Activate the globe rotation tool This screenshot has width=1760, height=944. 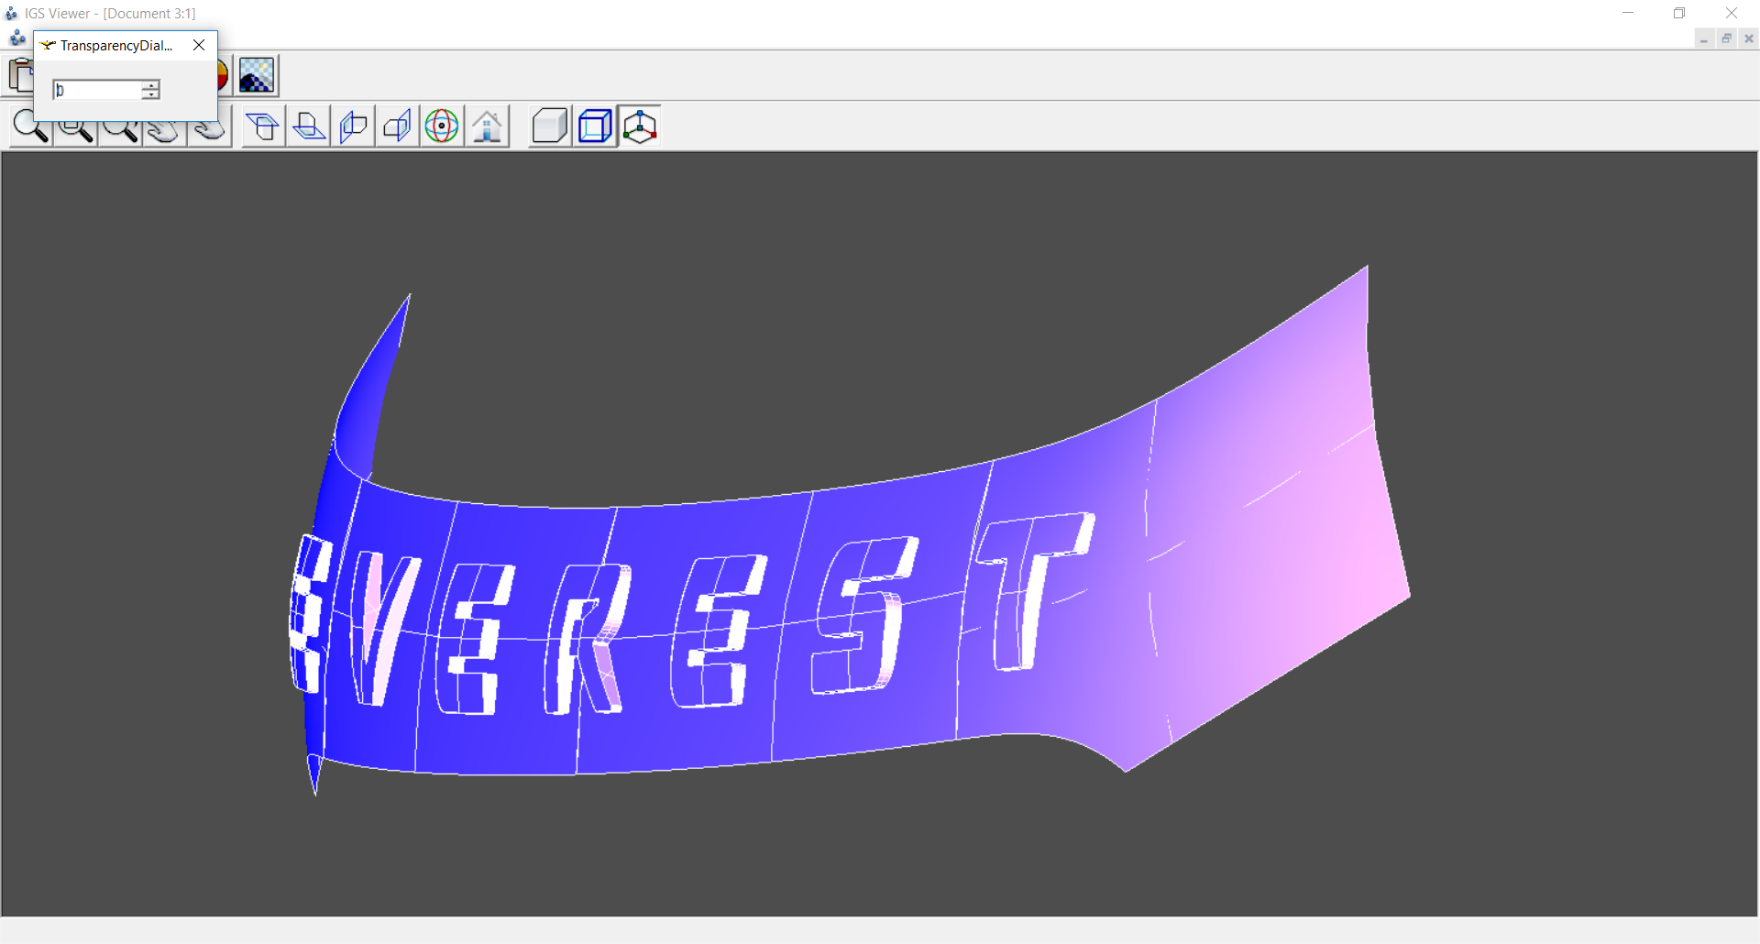click(x=442, y=126)
